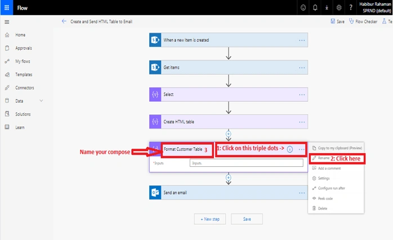Click the Create HTML table step icon

[155, 122]
